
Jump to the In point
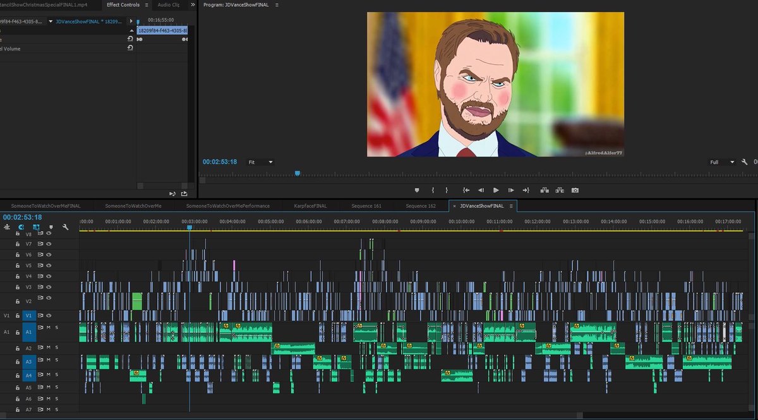pyautogui.click(x=466, y=190)
